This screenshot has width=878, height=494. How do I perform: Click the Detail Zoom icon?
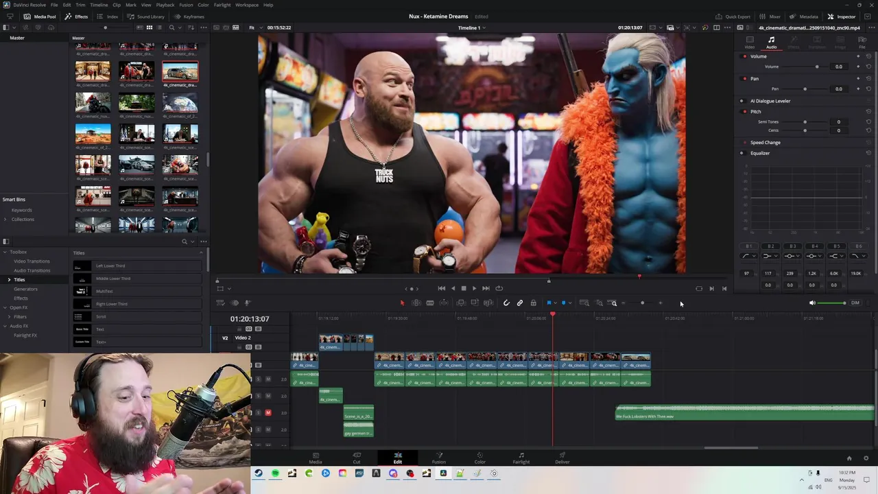(x=599, y=303)
